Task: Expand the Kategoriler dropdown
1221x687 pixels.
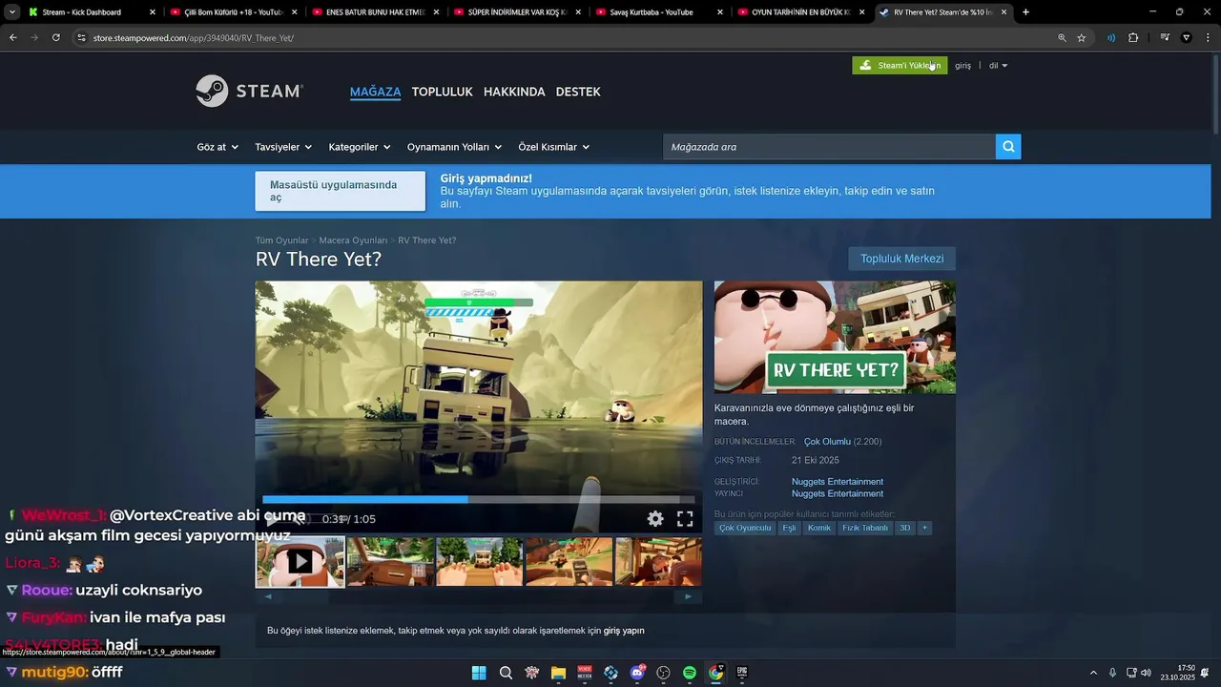Action: point(360,147)
